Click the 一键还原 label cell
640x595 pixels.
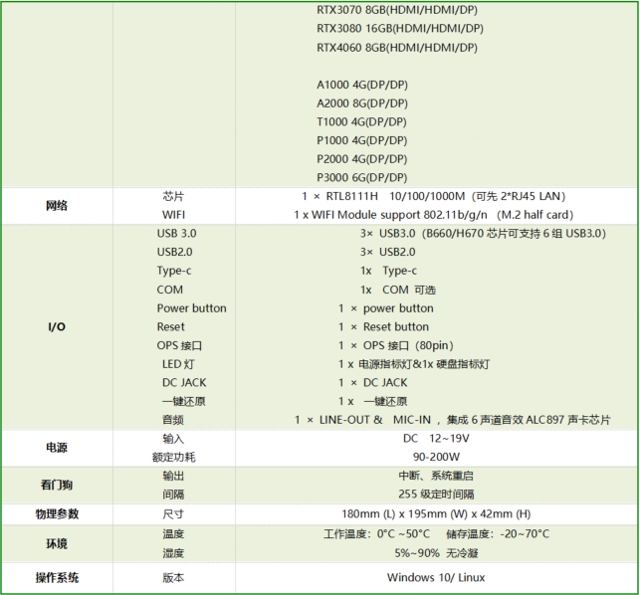click(184, 402)
